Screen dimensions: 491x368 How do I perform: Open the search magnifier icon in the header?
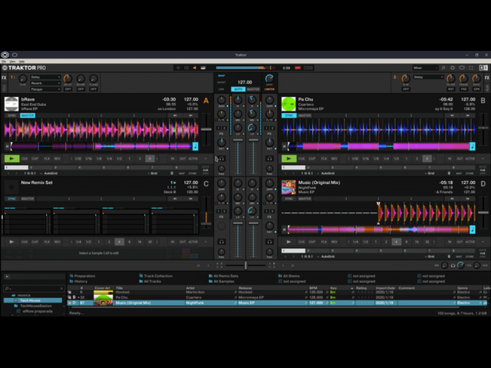coord(443,68)
